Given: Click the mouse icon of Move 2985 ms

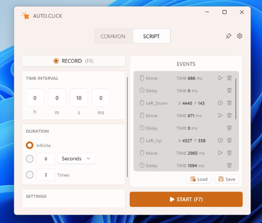Looking at the screenshot, I should 142,153.
